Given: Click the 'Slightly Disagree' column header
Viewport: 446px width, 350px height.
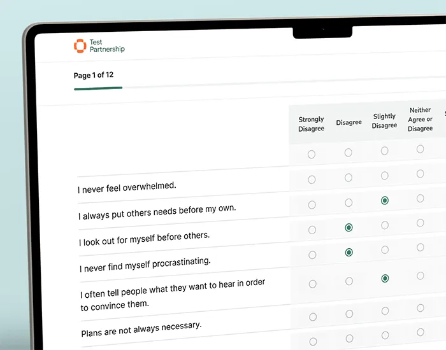Looking at the screenshot, I should coord(384,121).
